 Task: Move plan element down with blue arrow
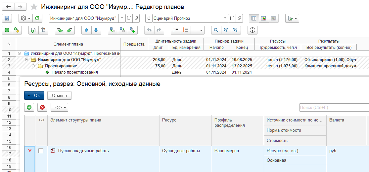[96, 30]
